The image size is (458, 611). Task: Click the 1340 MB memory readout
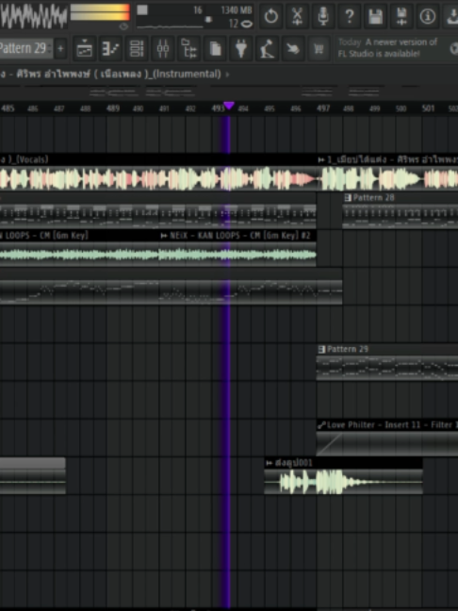click(237, 10)
